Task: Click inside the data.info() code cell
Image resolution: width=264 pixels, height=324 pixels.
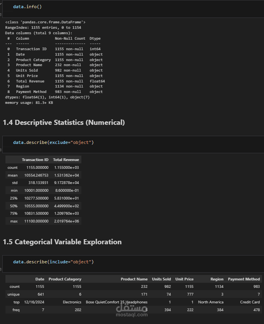Action: click(x=133, y=9)
